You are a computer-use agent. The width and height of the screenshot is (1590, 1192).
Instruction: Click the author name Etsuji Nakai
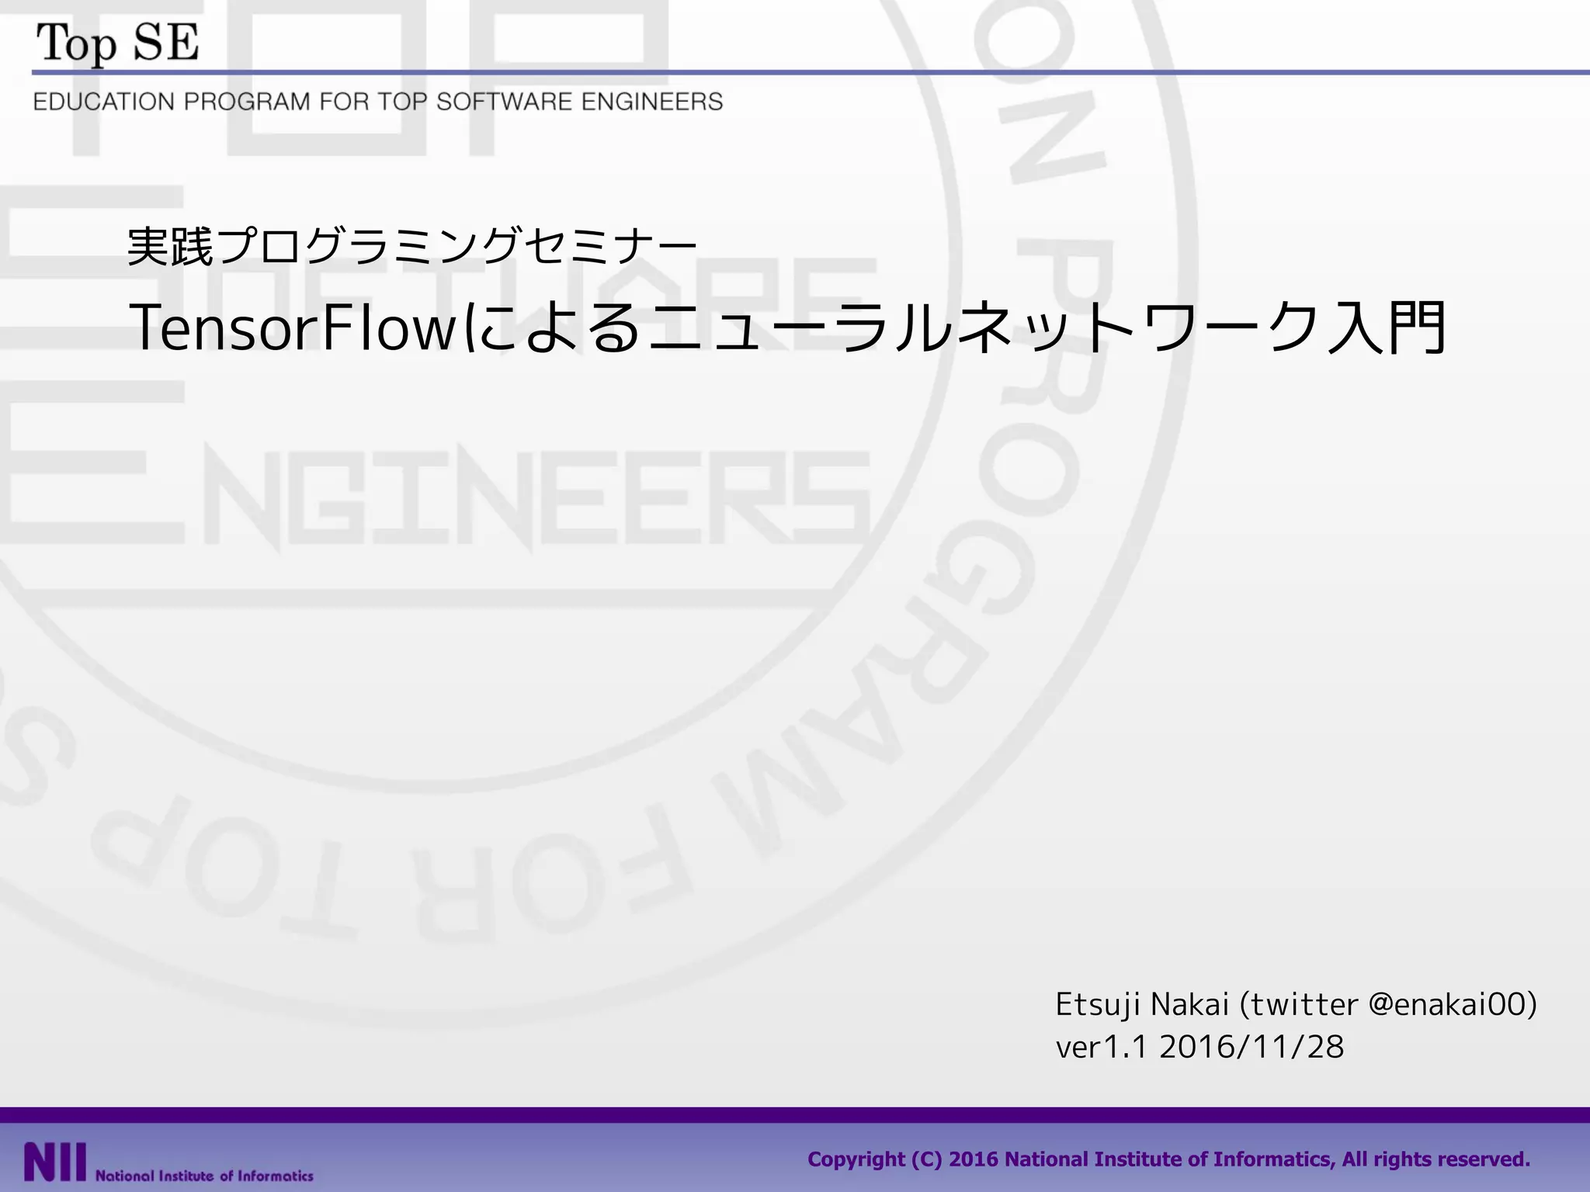tap(1142, 1004)
